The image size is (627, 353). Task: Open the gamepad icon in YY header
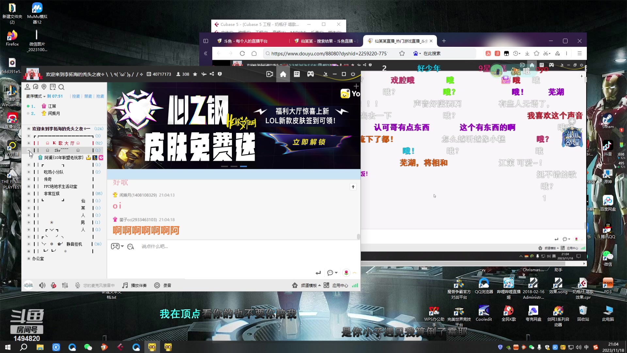[x=311, y=74]
